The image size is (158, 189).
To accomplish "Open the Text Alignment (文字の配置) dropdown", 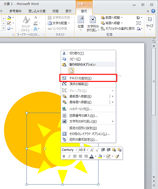I will point(59,23).
